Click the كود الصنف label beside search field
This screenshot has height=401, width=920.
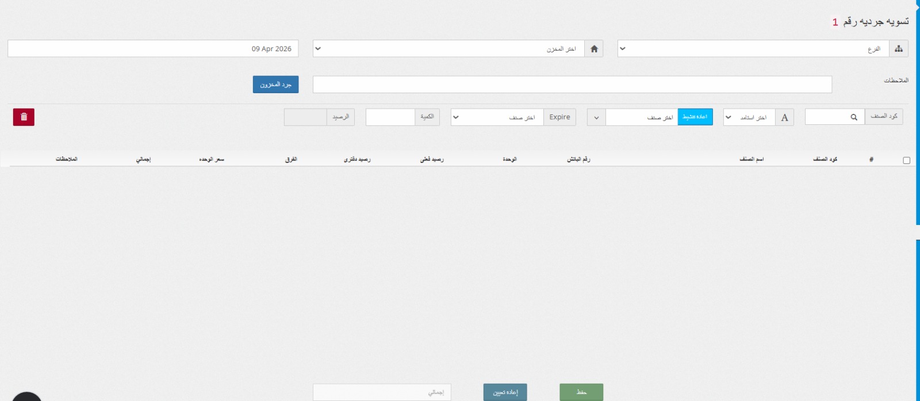click(x=884, y=117)
